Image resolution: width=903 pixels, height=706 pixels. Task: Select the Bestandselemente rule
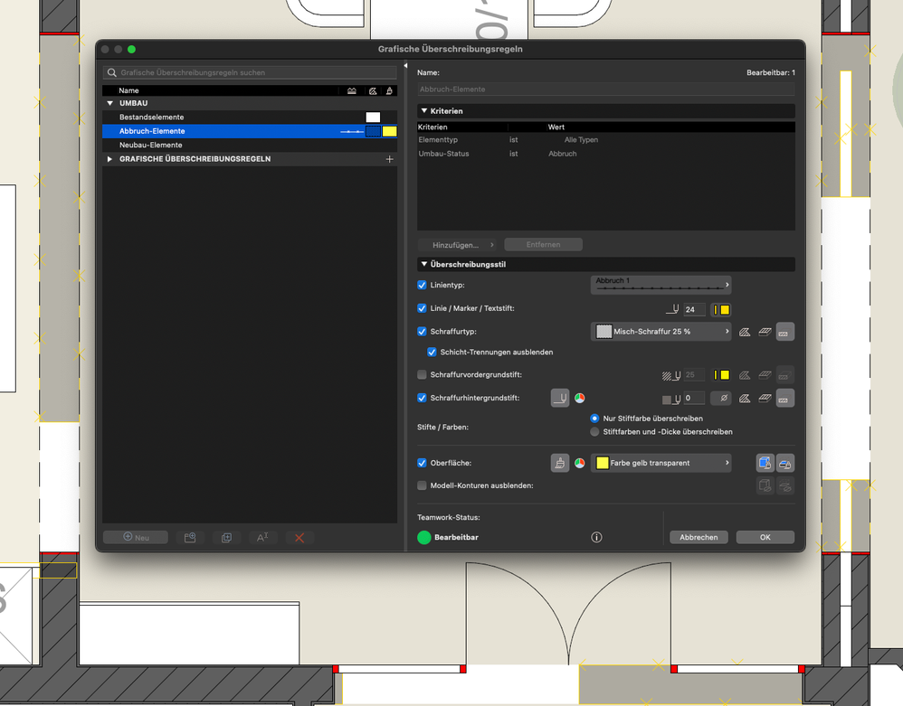click(250, 117)
